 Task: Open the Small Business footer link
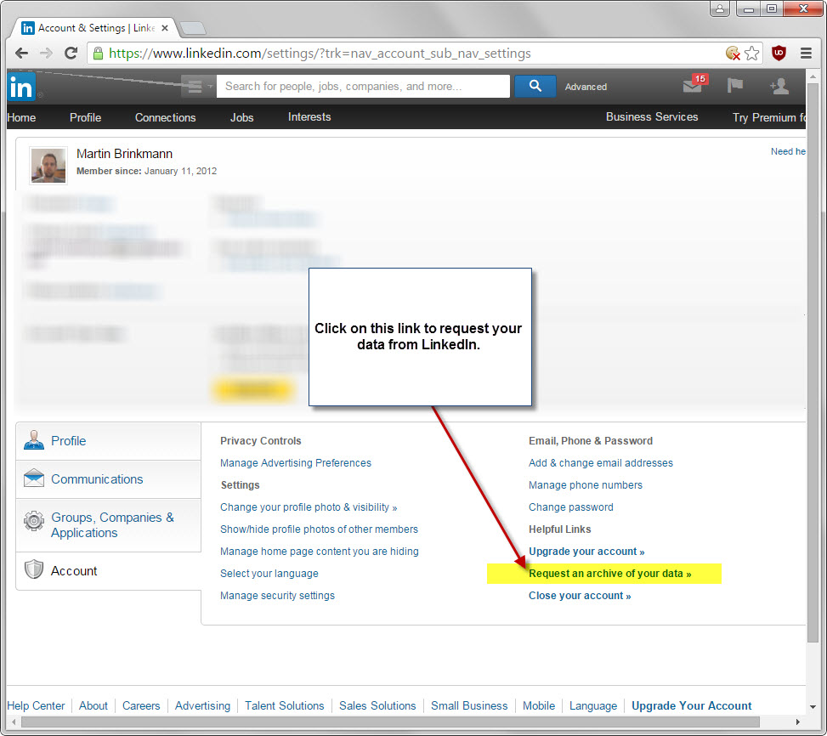click(469, 706)
